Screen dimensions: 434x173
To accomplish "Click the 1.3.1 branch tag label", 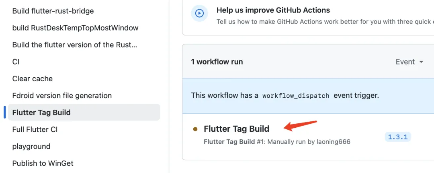I will point(398,137).
